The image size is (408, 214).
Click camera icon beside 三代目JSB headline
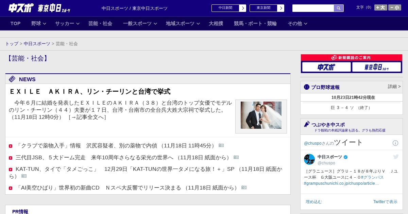point(236,157)
